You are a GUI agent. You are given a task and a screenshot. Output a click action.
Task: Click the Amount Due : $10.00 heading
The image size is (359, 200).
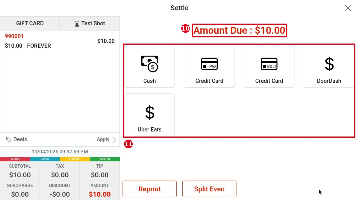240,30
